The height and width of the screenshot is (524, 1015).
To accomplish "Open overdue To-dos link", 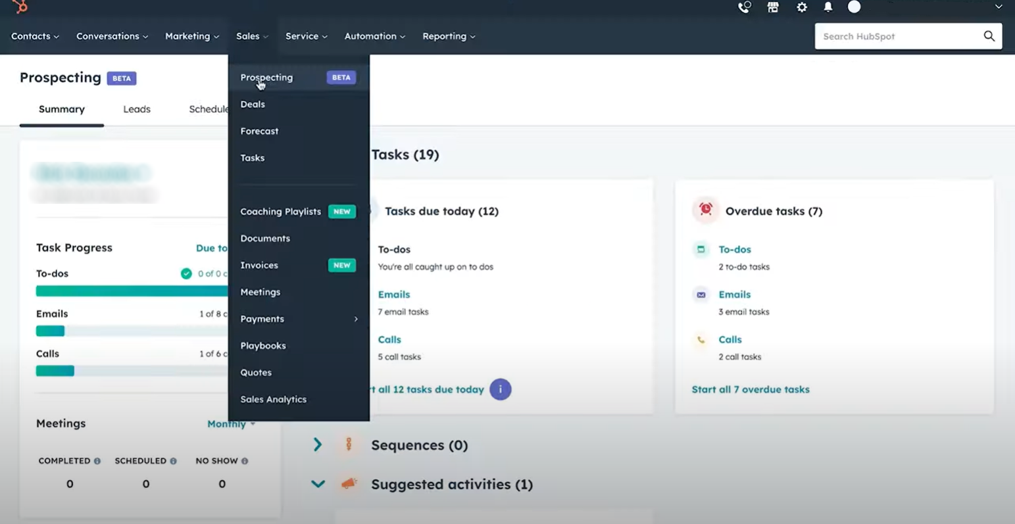I will click(735, 249).
